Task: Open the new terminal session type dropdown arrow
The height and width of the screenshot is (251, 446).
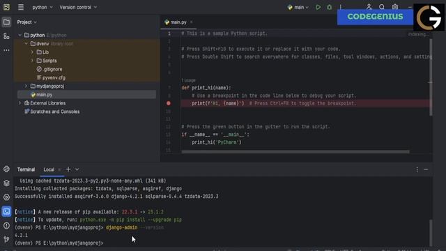Action: click(77, 169)
